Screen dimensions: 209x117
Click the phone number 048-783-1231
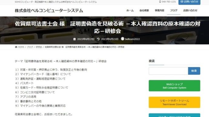tap(169, 2)
